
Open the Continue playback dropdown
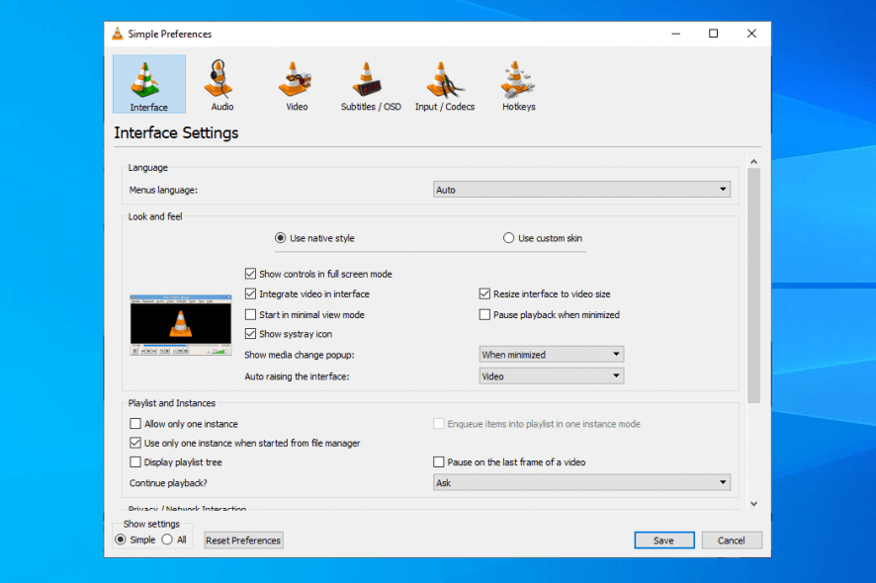581,482
